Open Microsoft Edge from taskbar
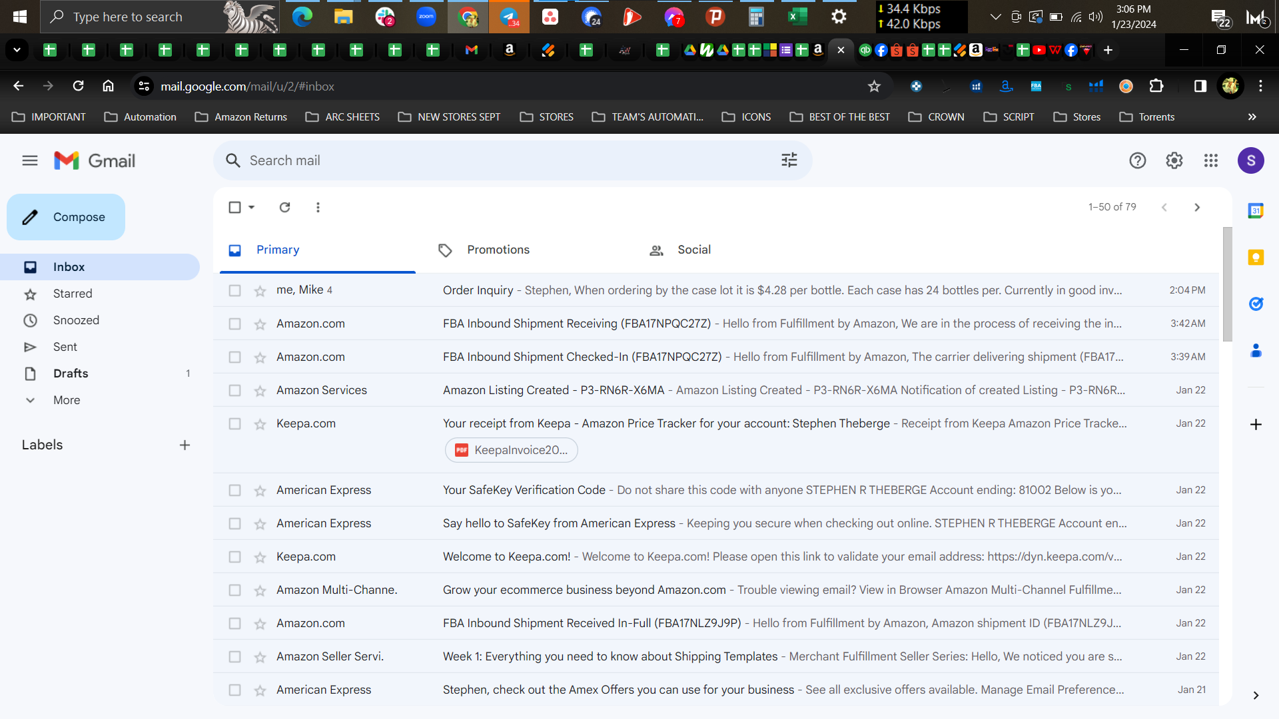The width and height of the screenshot is (1279, 719). (x=302, y=17)
